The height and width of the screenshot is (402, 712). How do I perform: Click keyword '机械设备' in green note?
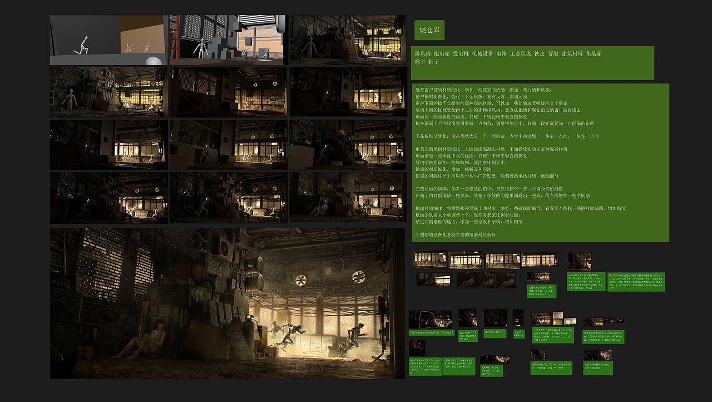483,54
